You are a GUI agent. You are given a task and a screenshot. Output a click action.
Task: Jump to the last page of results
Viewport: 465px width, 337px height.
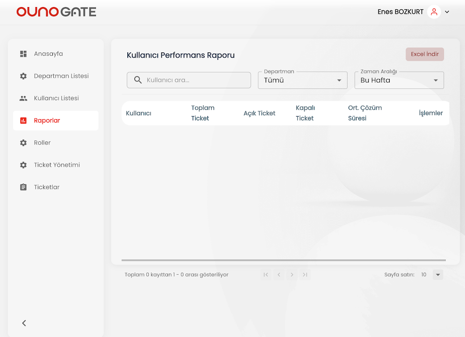click(305, 275)
